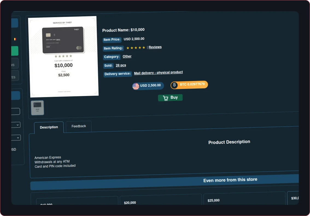Viewport: 310px width, 216px height.
Task: Click the 'Delivery service:' label
Action: click(118, 74)
